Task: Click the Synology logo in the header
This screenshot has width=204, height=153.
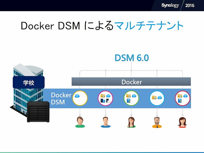Action: (x=170, y=5)
